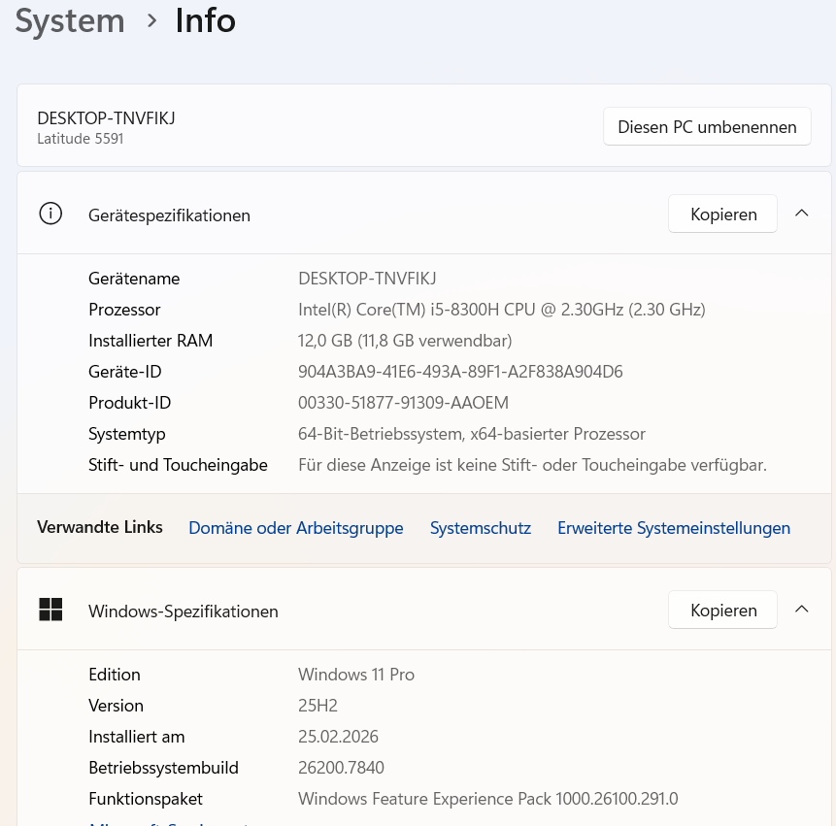Click the Prozessor label
The height and width of the screenshot is (826, 836).
(x=124, y=310)
